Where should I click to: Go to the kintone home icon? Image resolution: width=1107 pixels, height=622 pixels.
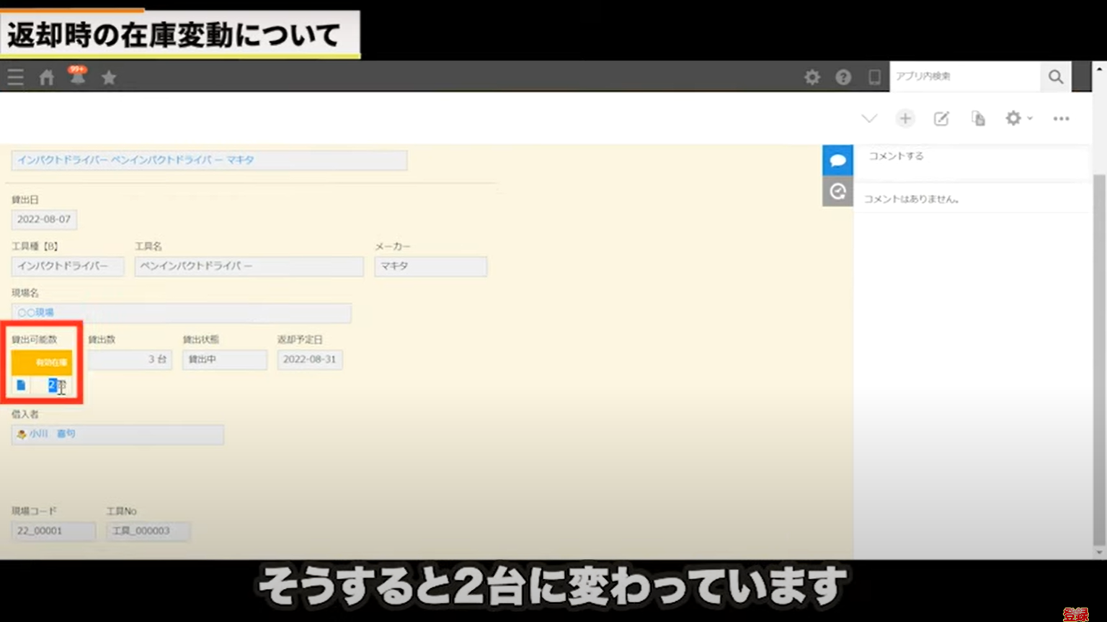(46, 76)
